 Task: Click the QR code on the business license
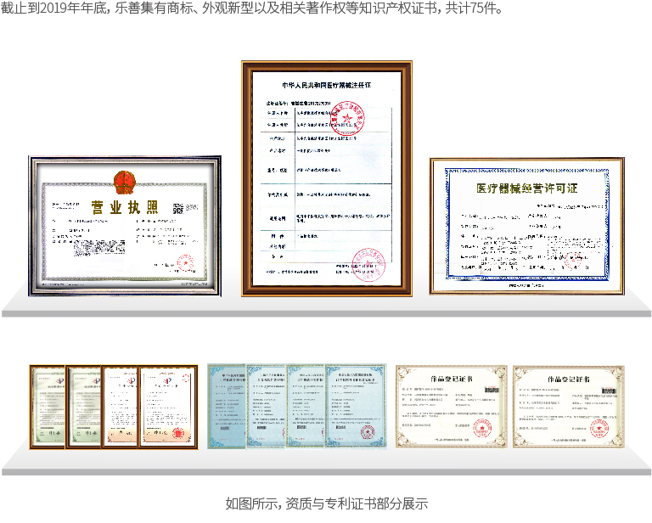[x=178, y=208]
